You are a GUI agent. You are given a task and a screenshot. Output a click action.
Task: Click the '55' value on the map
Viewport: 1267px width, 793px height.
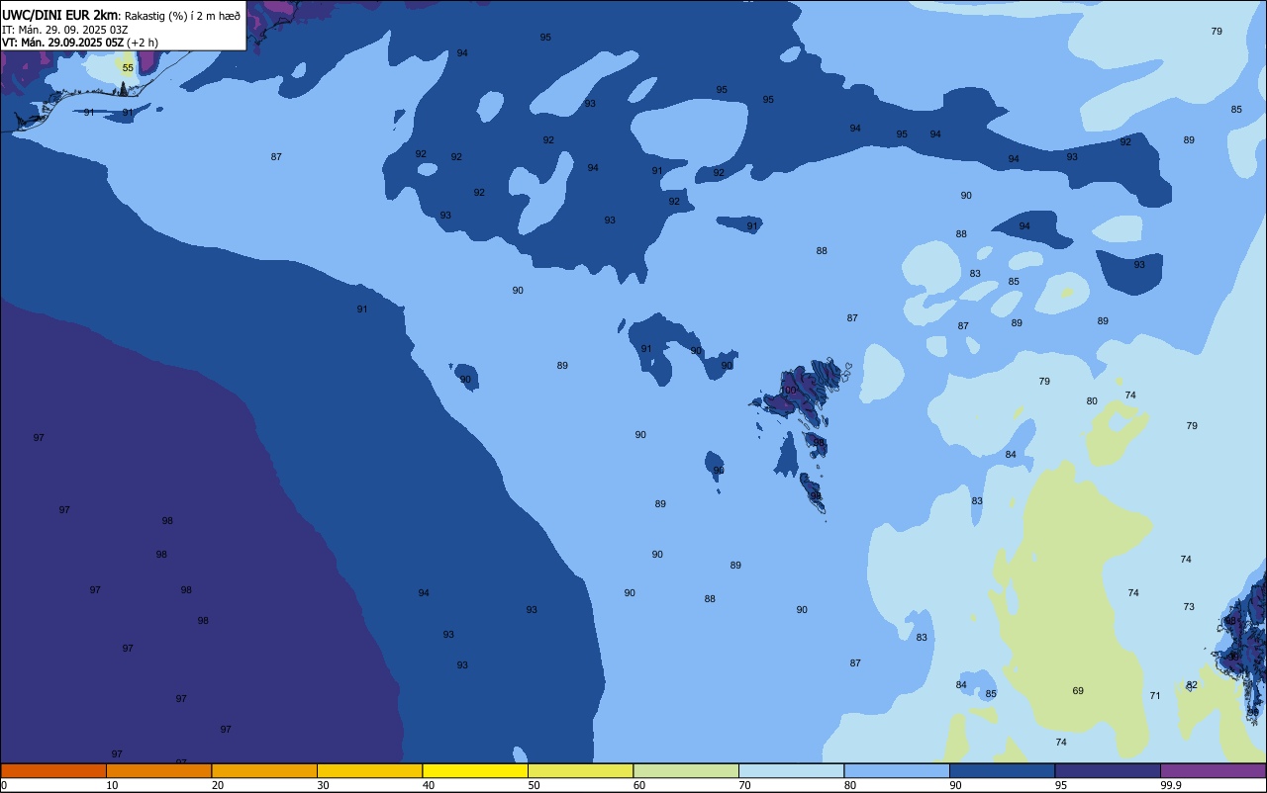point(128,67)
